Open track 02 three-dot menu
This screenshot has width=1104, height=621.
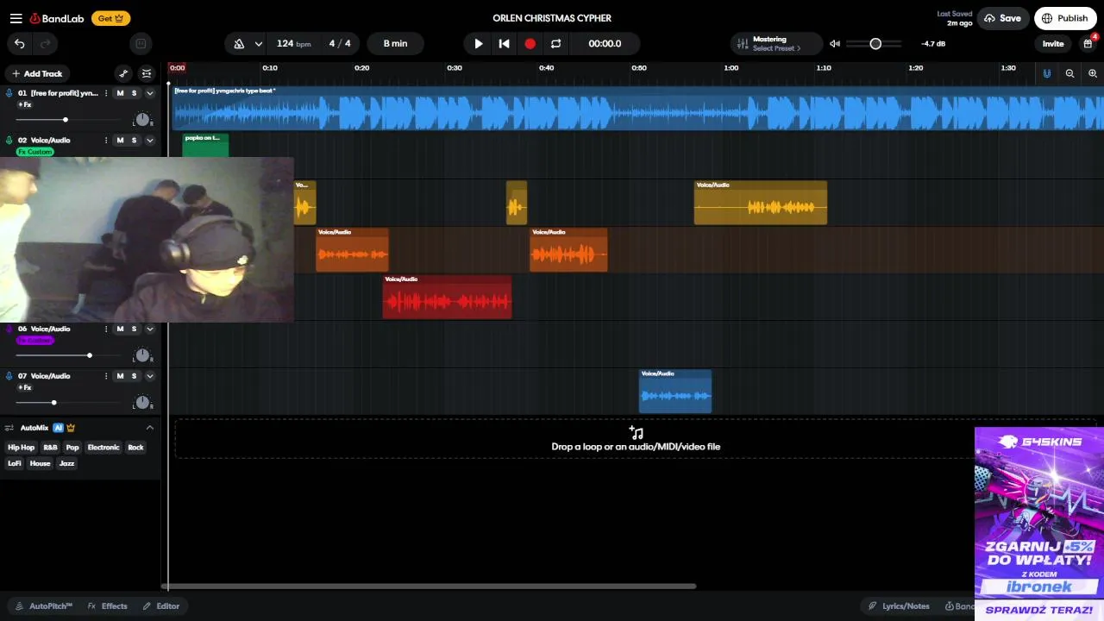coord(106,140)
